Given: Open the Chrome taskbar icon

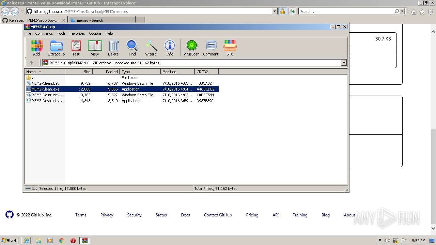Looking at the screenshot, I should tap(62, 241).
